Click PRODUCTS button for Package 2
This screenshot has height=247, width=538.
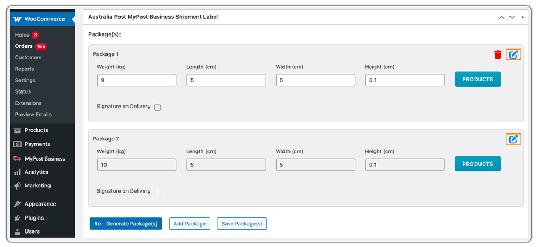pos(478,164)
